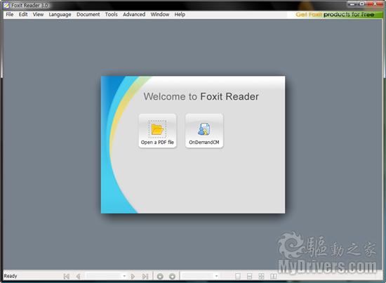Open the Tools menu
Viewport: 386px width, 283px height.
click(112, 15)
